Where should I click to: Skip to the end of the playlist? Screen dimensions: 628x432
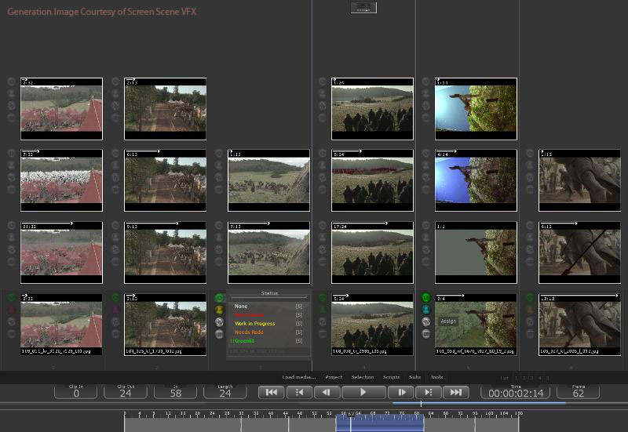[x=455, y=392]
